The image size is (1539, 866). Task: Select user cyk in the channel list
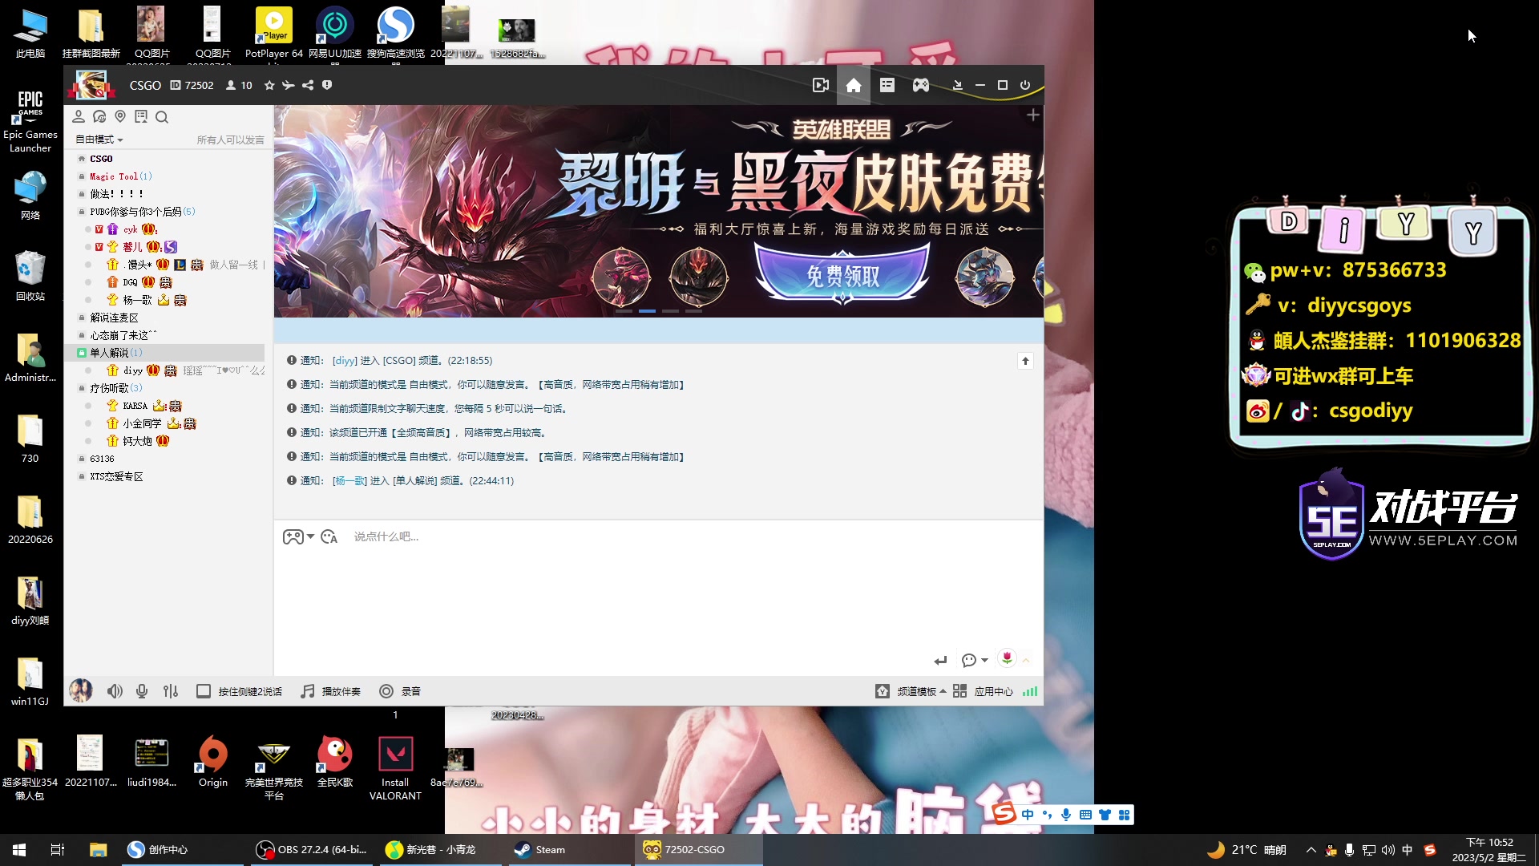click(130, 229)
